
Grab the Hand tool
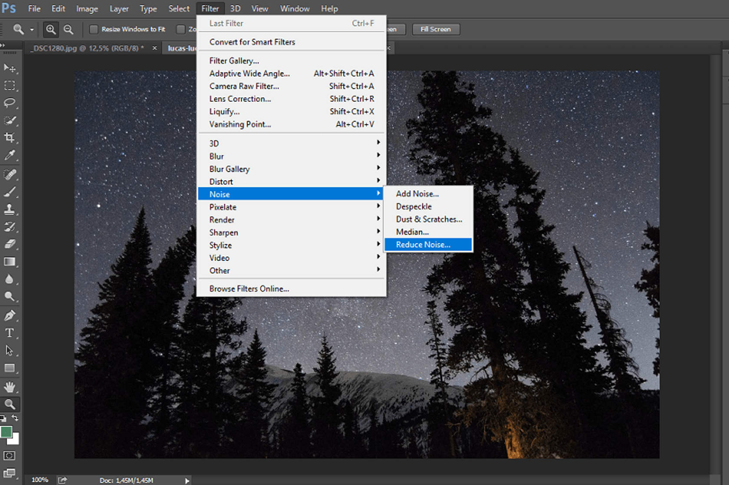10,387
